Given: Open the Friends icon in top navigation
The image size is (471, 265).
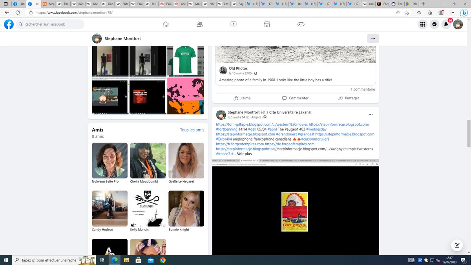Looking at the screenshot, I should 200,24.
